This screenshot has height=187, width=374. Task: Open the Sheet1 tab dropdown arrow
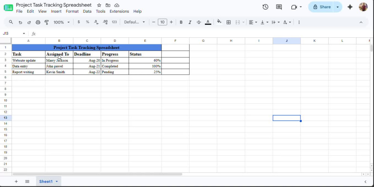pyautogui.click(x=57, y=181)
